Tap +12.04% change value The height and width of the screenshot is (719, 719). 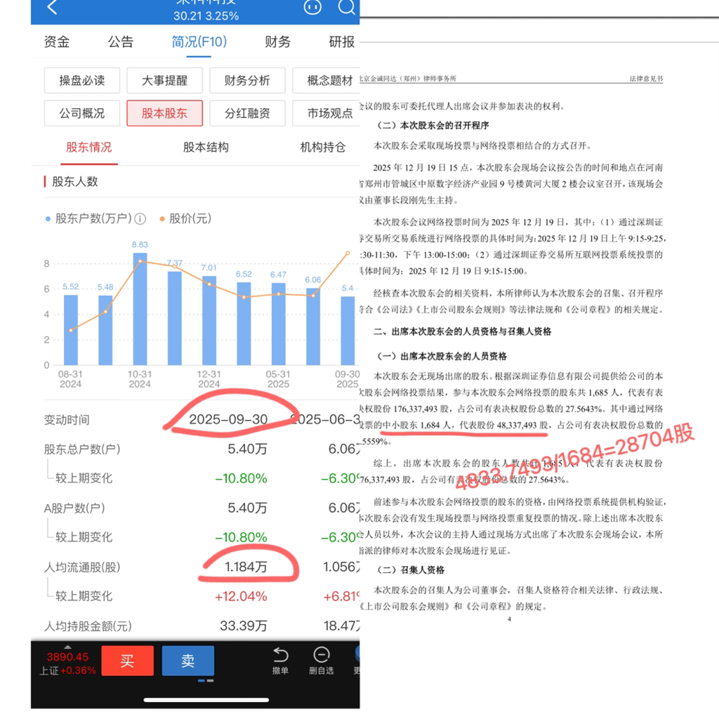pyautogui.click(x=241, y=596)
